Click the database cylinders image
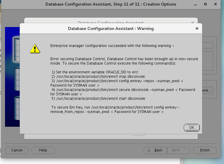 12,77
